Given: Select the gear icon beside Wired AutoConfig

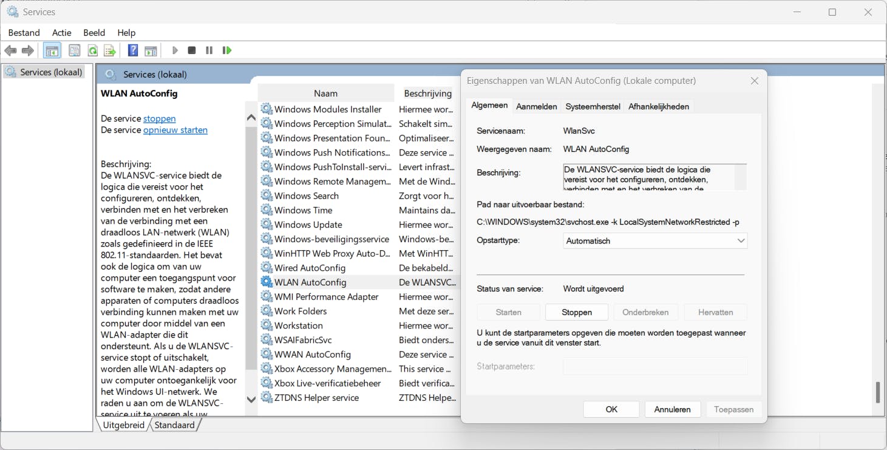Looking at the screenshot, I should pyautogui.click(x=267, y=268).
